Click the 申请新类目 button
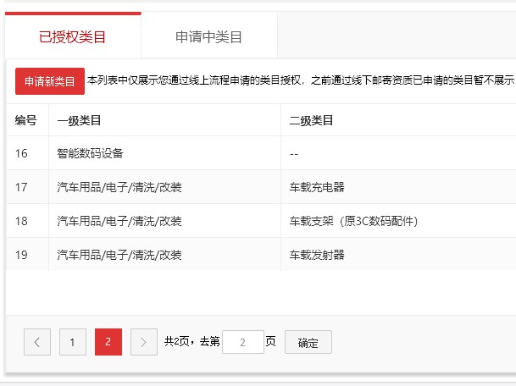The image size is (516, 386). tap(50, 81)
